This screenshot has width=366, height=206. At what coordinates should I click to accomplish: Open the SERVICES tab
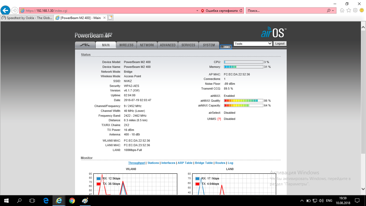[188, 45]
